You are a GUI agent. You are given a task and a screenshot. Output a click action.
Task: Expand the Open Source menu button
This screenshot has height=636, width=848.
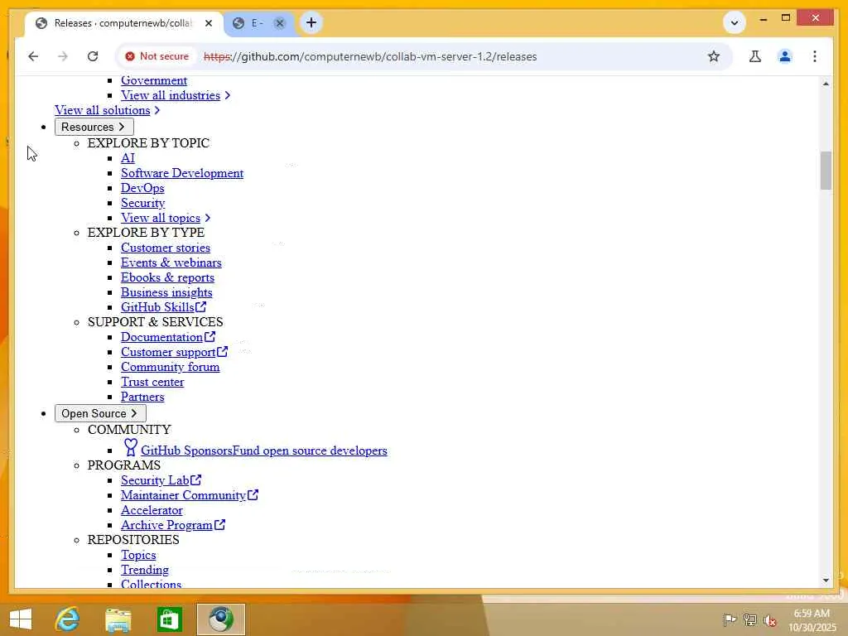click(100, 414)
